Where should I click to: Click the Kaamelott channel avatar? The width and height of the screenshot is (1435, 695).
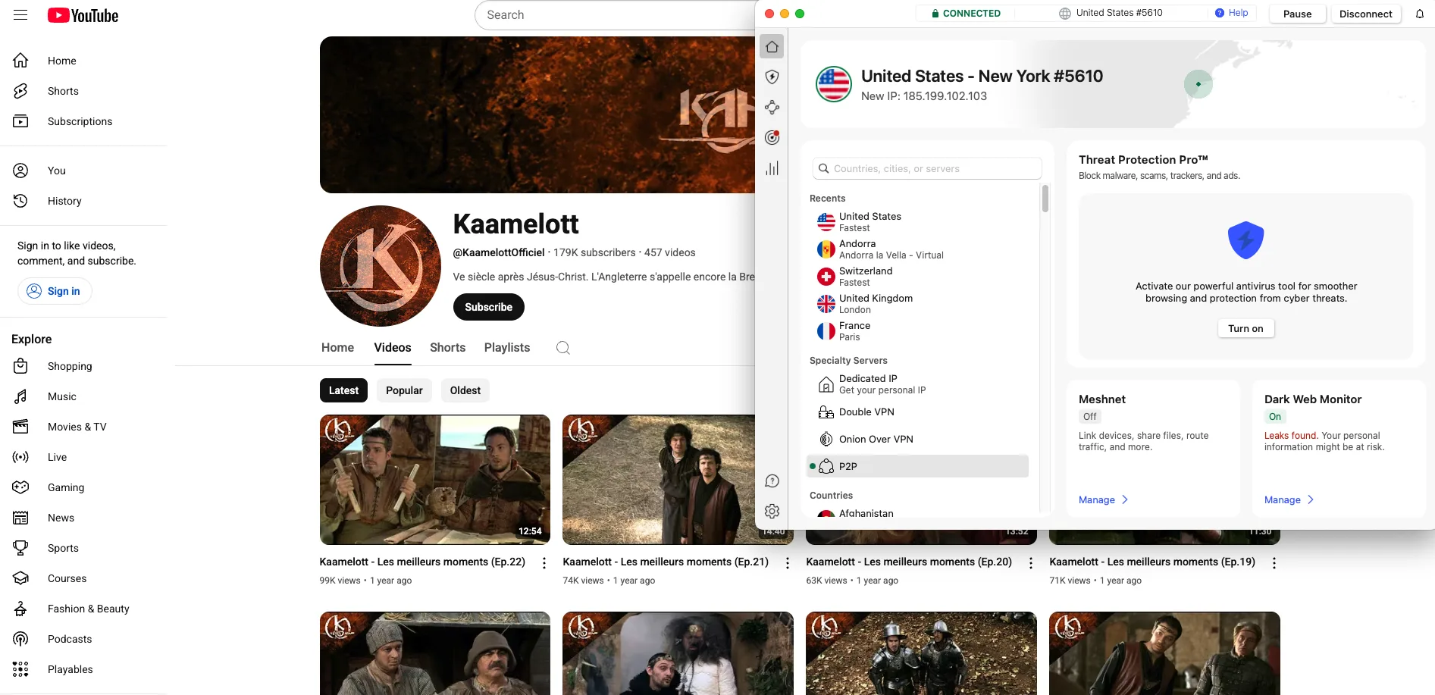381,266
